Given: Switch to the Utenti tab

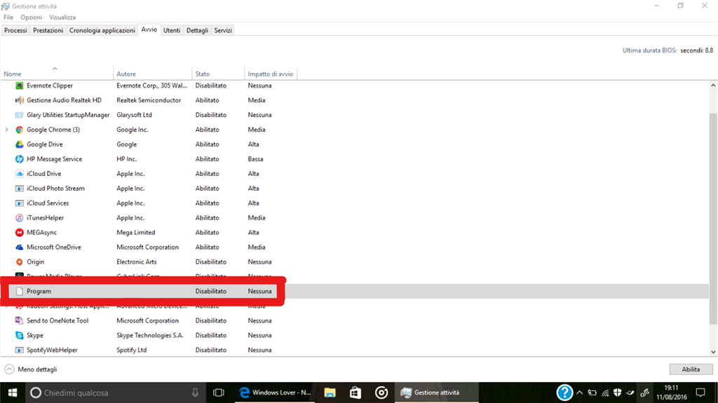Looking at the screenshot, I should pos(172,30).
